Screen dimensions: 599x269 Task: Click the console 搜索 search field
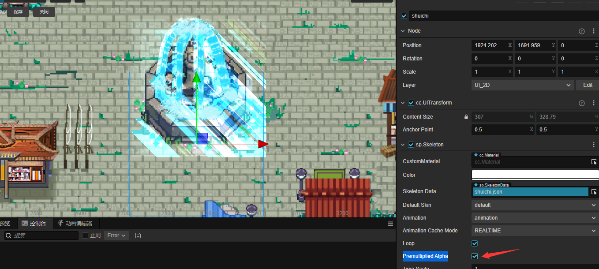coord(41,235)
